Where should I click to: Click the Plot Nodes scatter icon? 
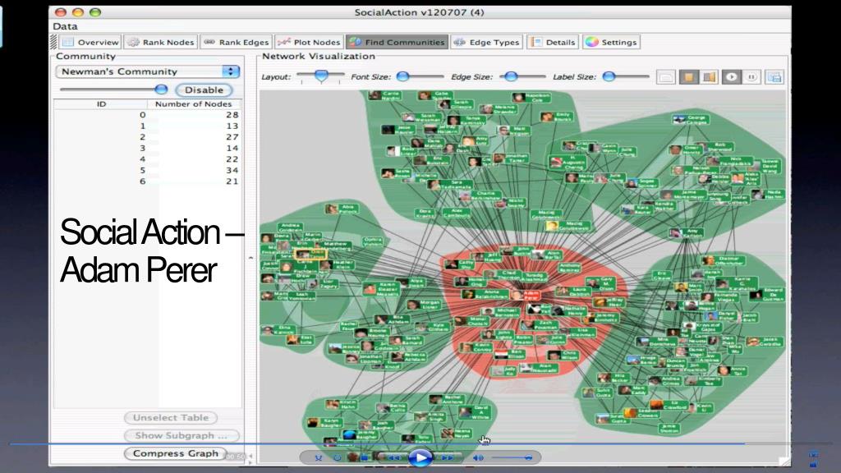pos(284,42)
